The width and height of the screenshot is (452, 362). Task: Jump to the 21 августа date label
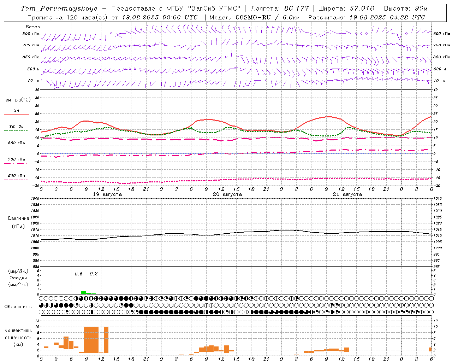tap(347, 194)
